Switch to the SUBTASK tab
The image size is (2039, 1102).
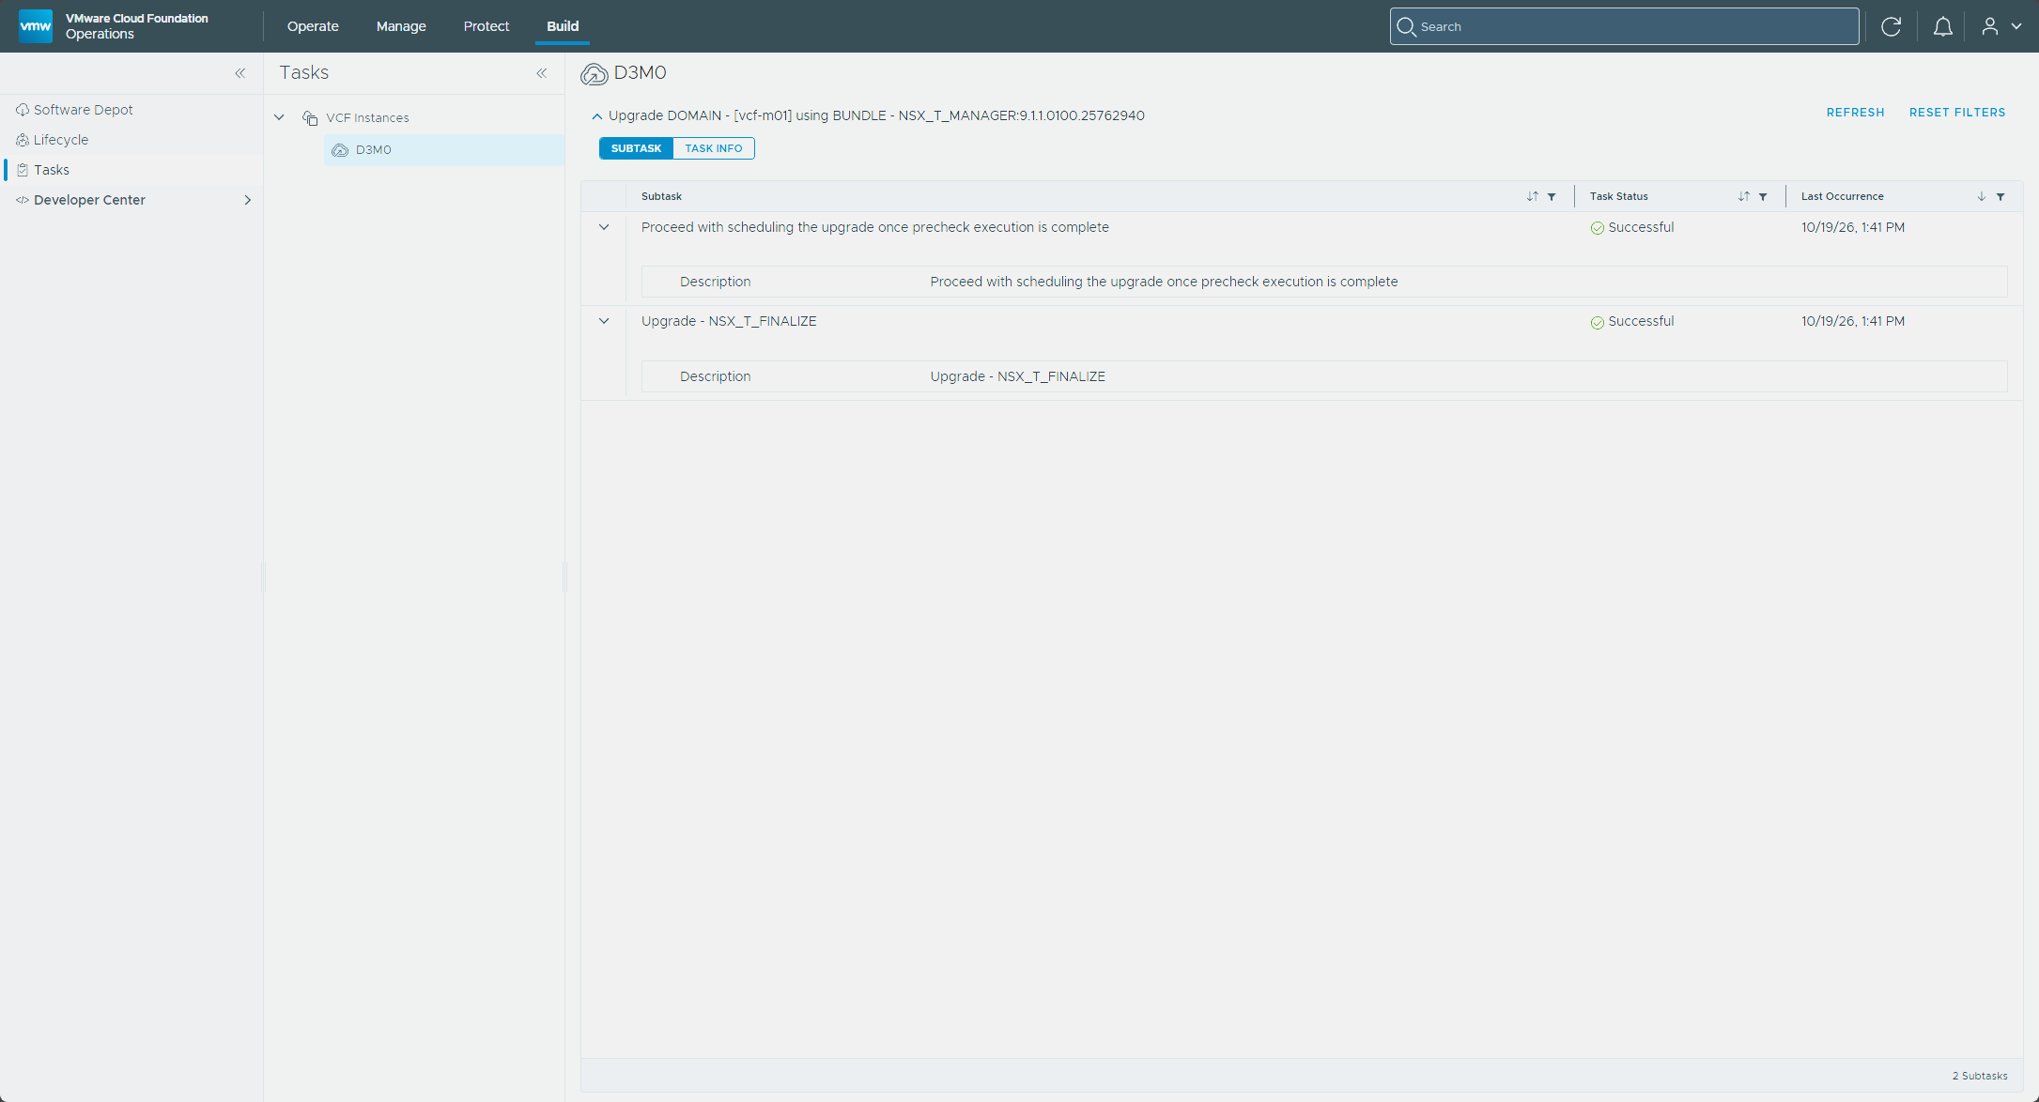636,148
